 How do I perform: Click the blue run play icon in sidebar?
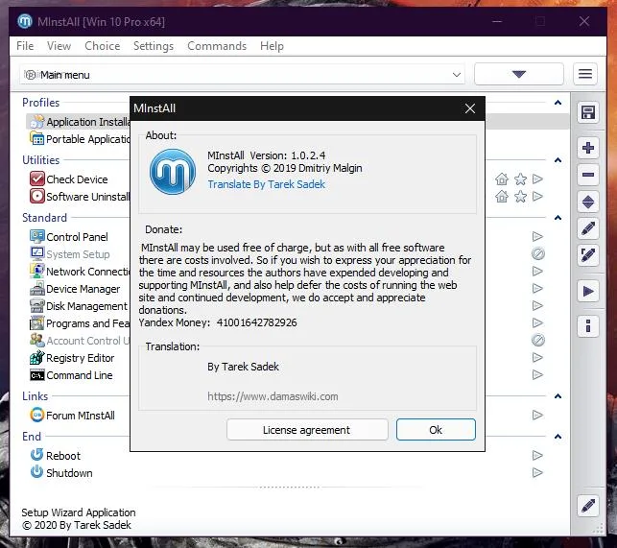[588, 292]
